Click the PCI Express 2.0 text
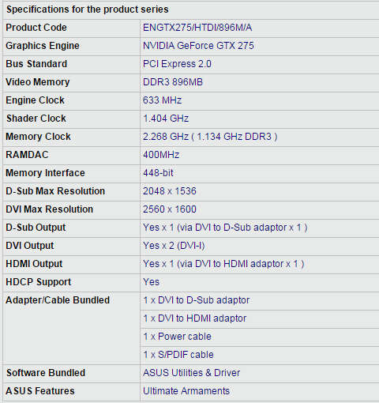Screen dimensions: 379x403 tap(177, 64)
